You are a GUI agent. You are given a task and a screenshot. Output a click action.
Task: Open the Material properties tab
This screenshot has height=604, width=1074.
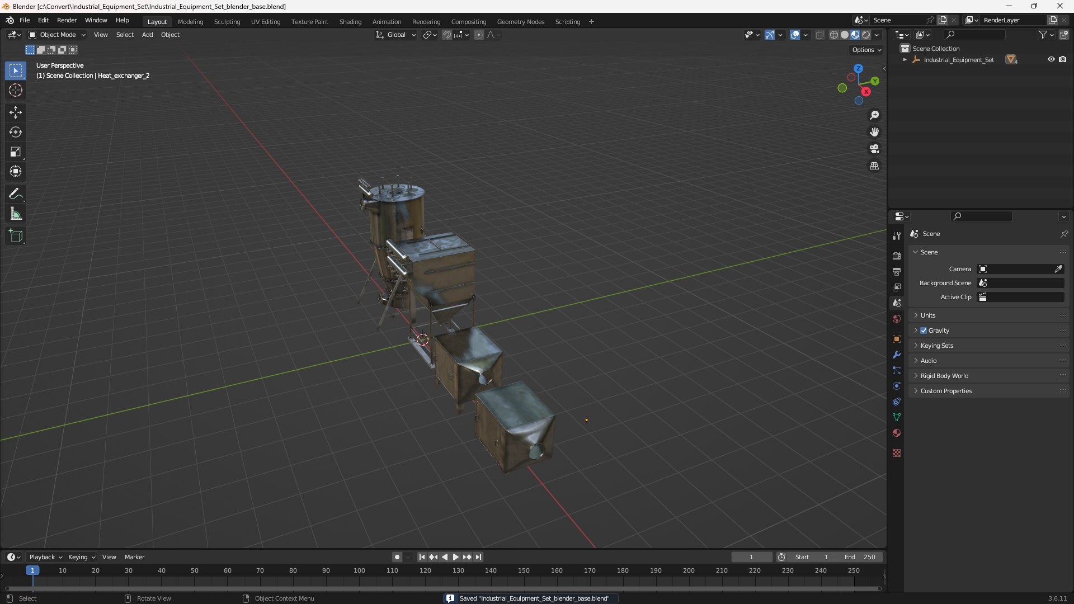pyautogui.click(x=897, y=433)
